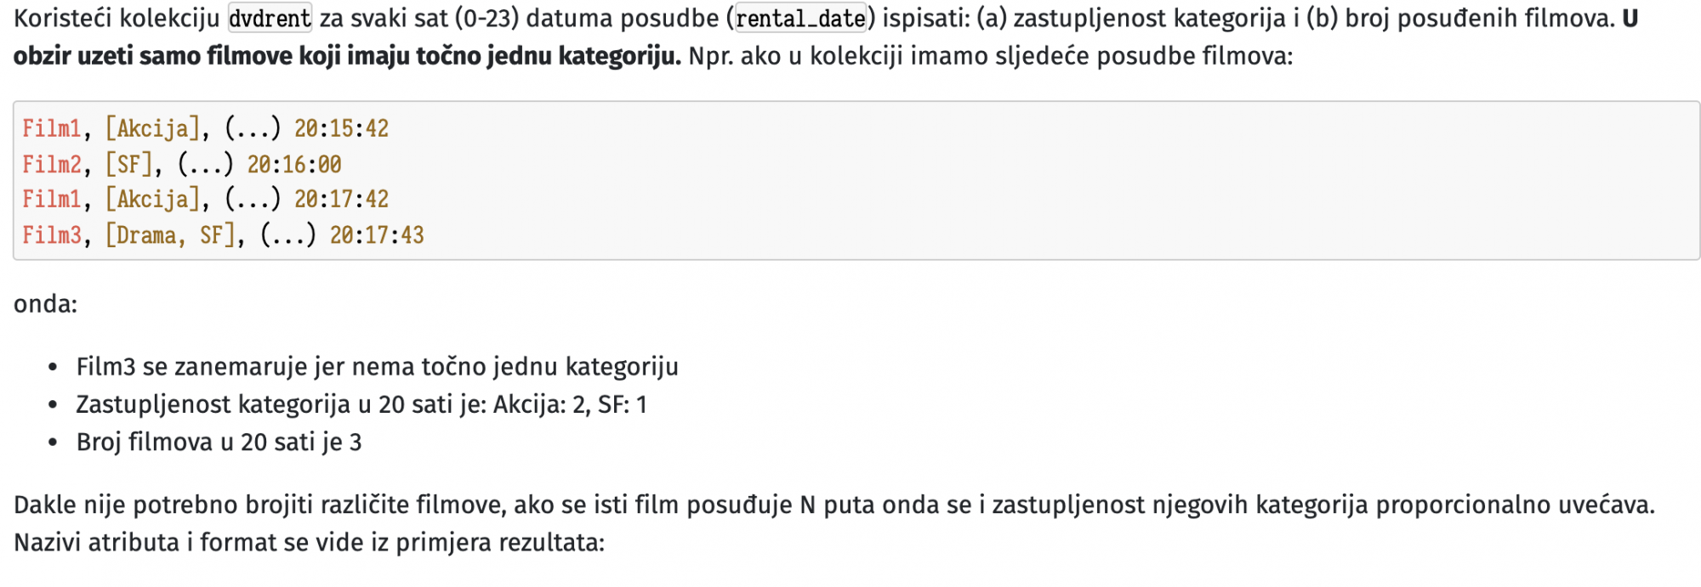Click the timestamp 20:17:43 in code block
Screen dimensions: 1701x587
pyautogui.click(x=377, y=234)
